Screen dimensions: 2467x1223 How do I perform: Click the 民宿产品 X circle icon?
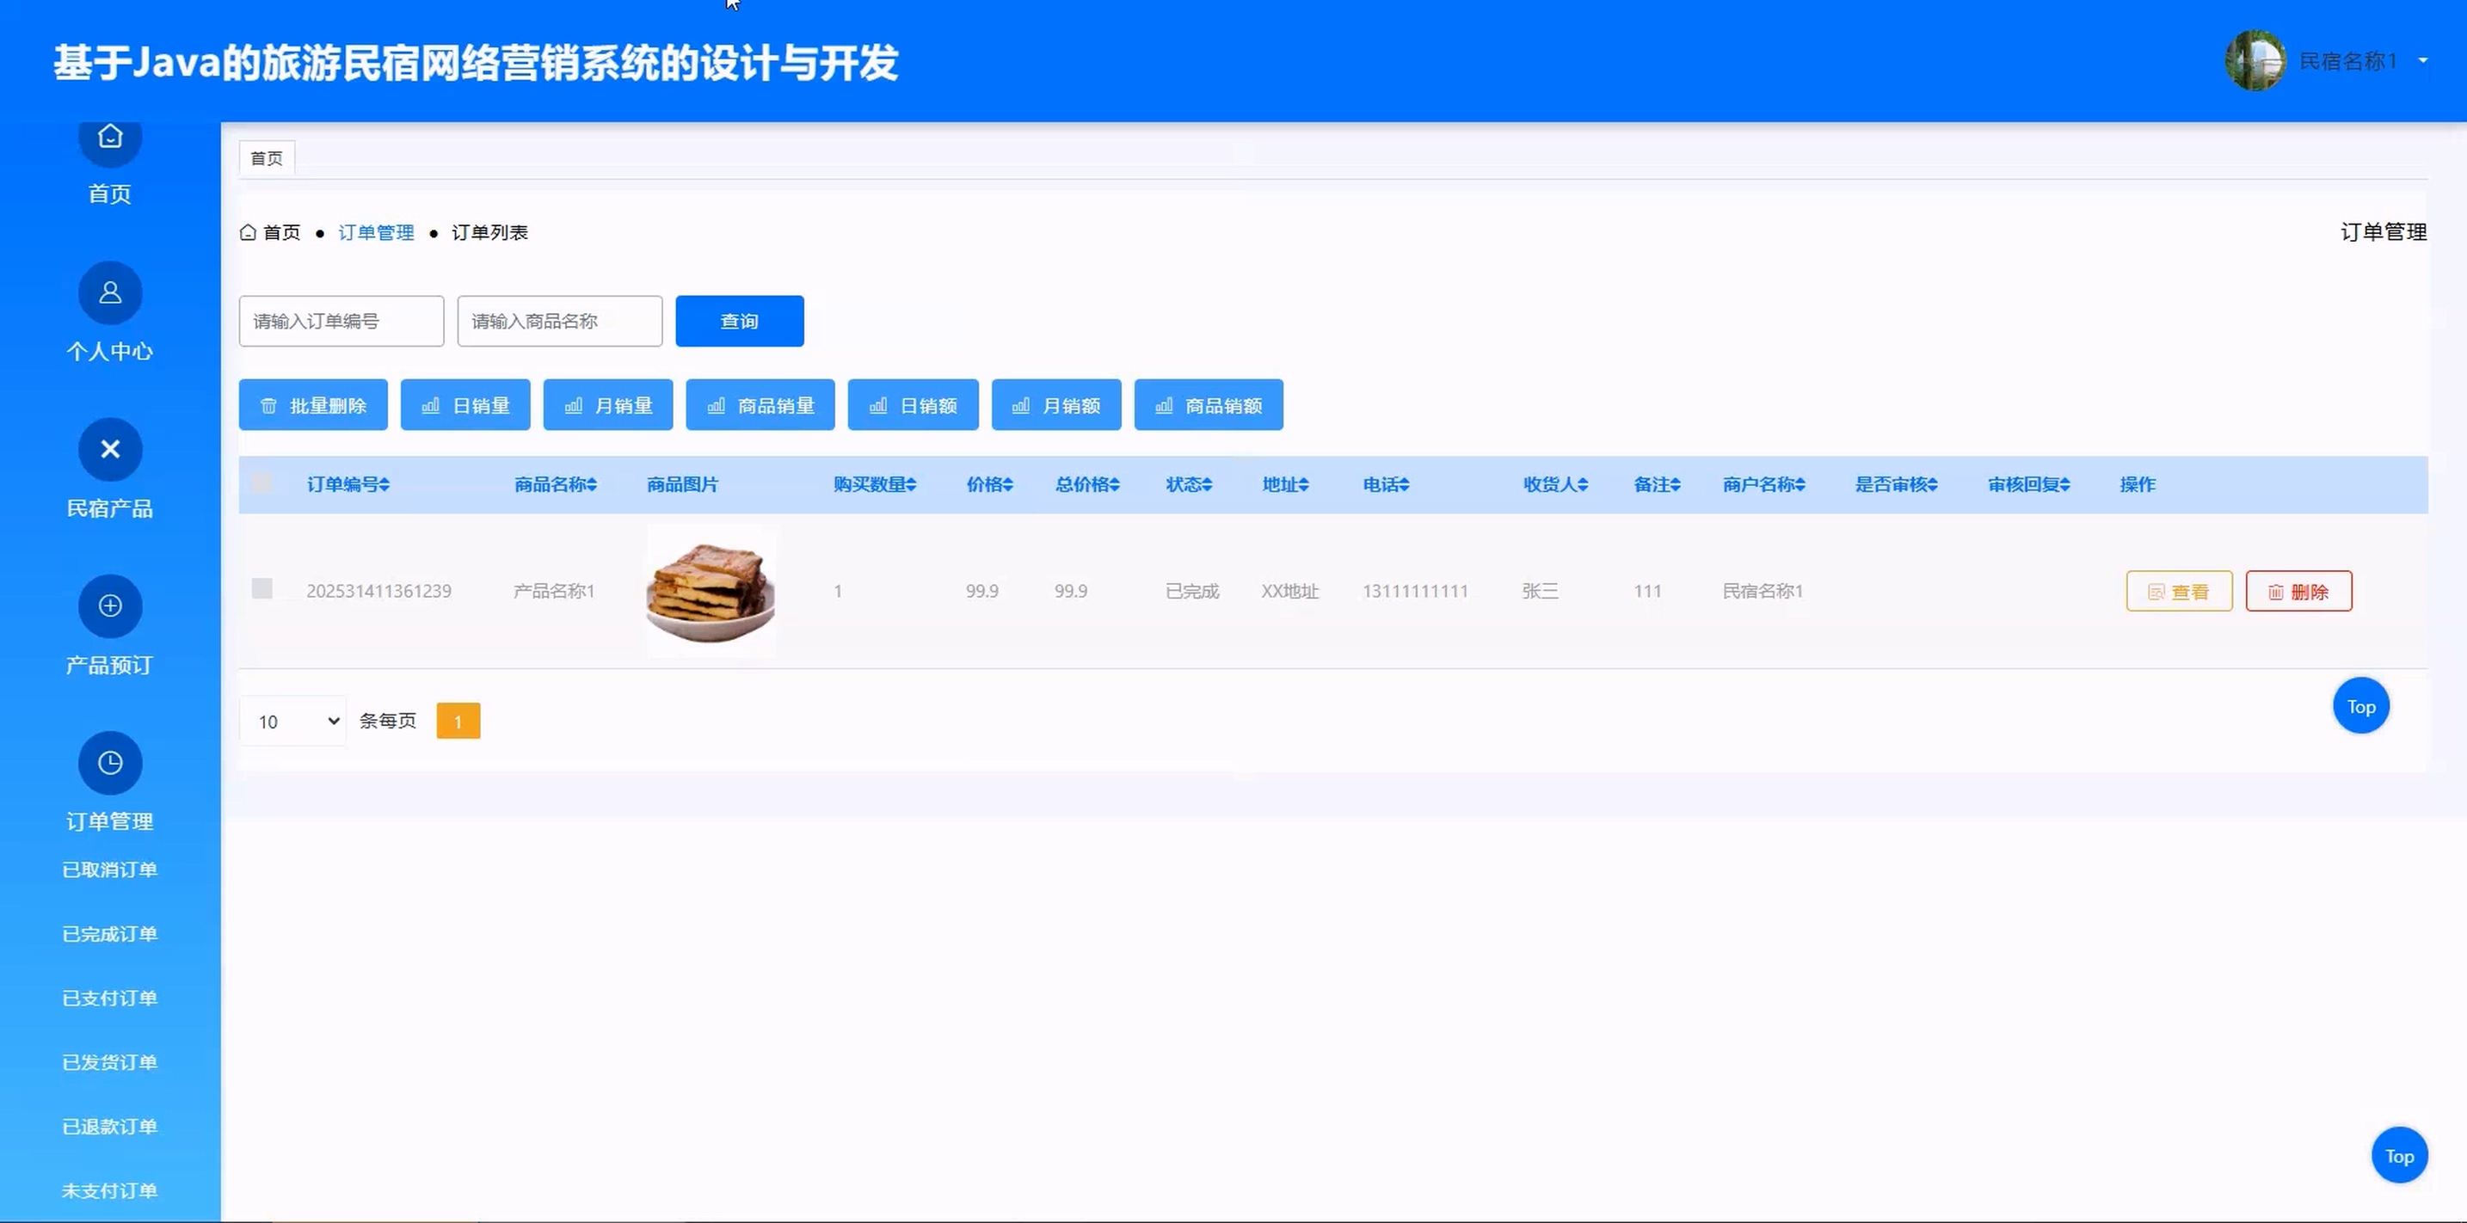pos(110,449)
